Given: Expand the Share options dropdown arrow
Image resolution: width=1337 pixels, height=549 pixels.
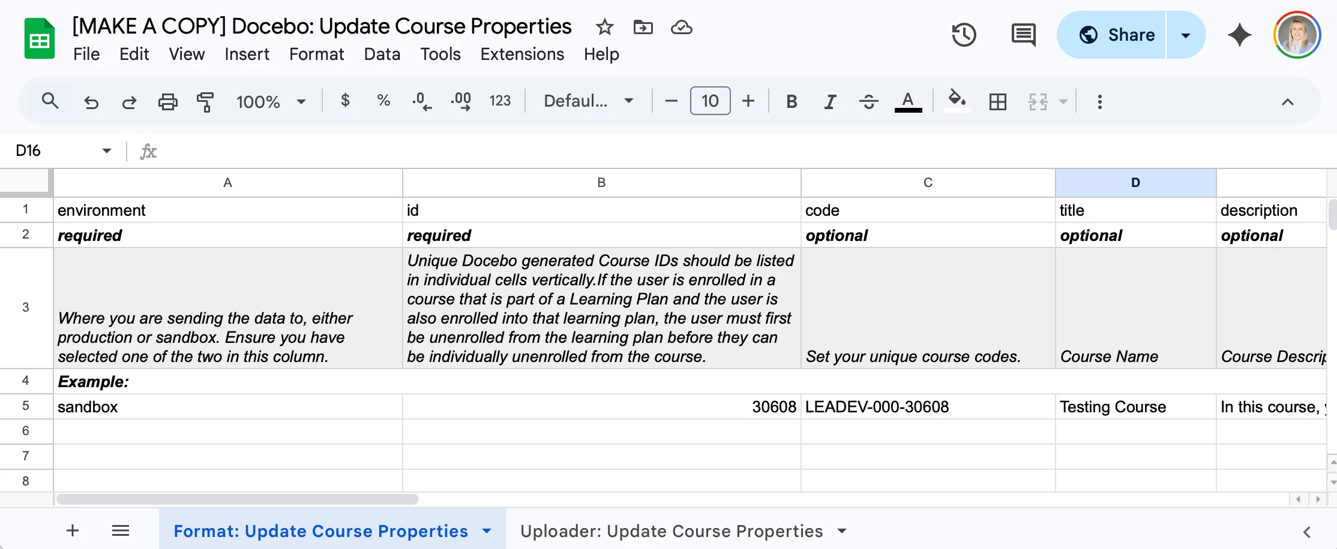Looking at the screenshot, I should (1186, 35).
